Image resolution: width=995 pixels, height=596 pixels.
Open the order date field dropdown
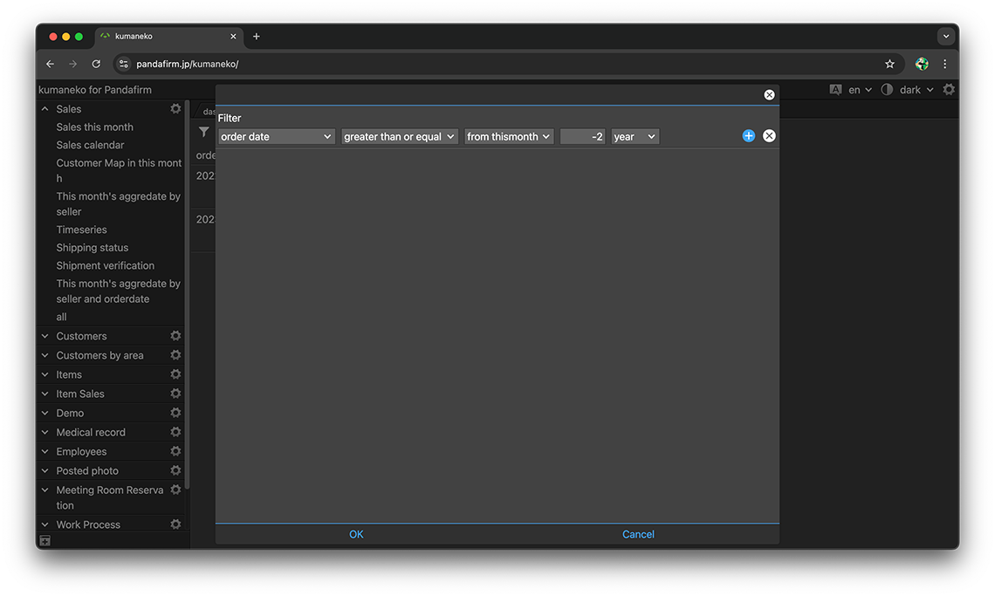click(x=277, y=137)
